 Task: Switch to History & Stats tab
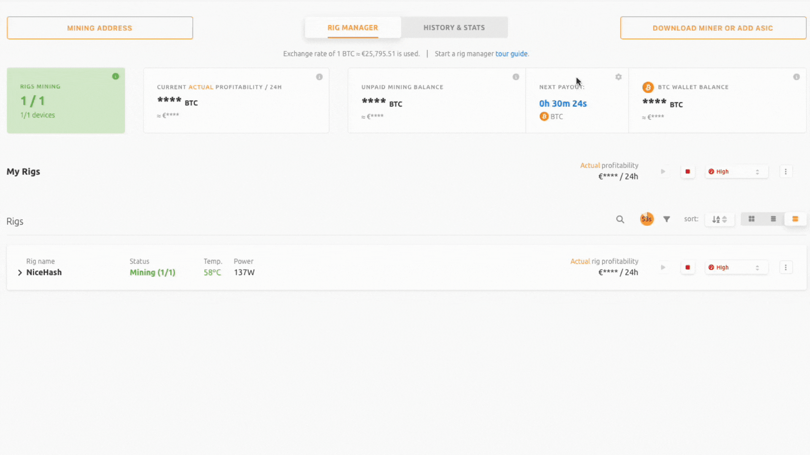point(454,28)
